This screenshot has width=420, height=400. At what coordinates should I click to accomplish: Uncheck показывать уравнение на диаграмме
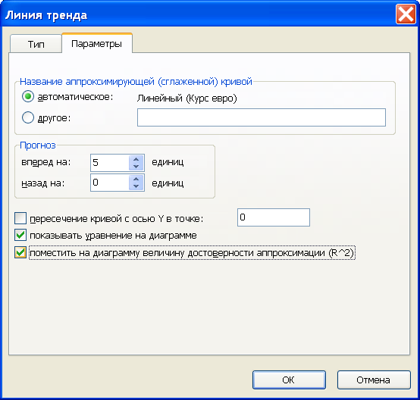[x=20, y=235]
